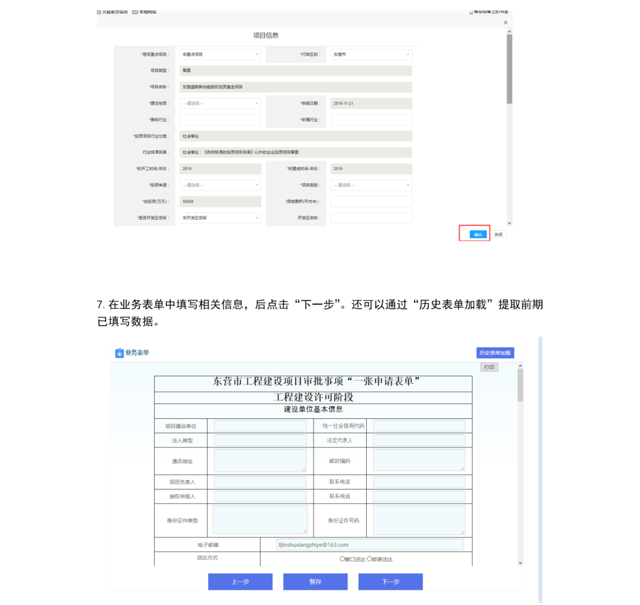Click the 打印 button
This screenshot has height=605, width=640.
point(489,367)
